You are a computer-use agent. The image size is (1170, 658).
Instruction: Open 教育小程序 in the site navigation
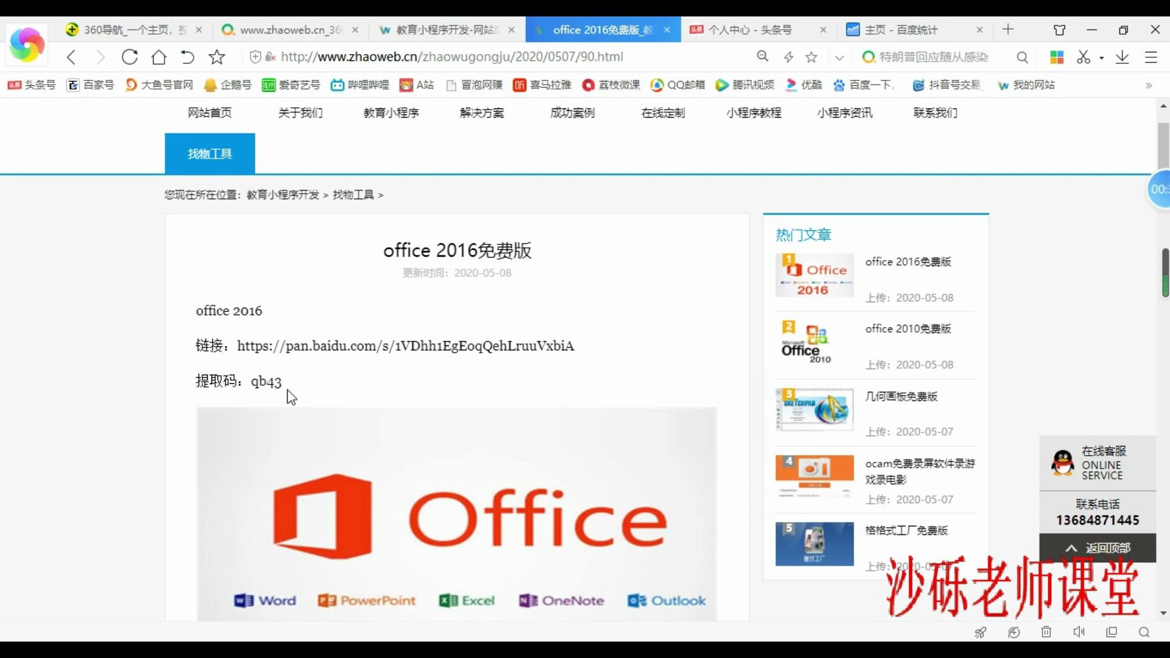(x=391, y=113)
